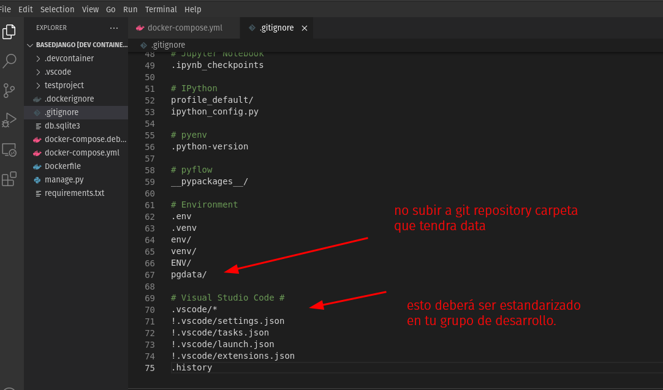Image resolution: width=663 pixels, height=390 pixels.
Task: Open the File menu
Action: click(5, 9)
